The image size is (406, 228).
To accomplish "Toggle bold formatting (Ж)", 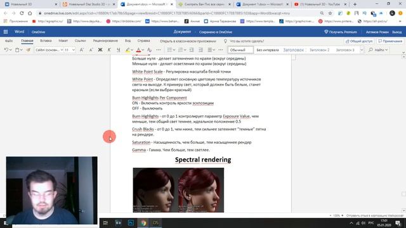I will click(x=100, y=50).
